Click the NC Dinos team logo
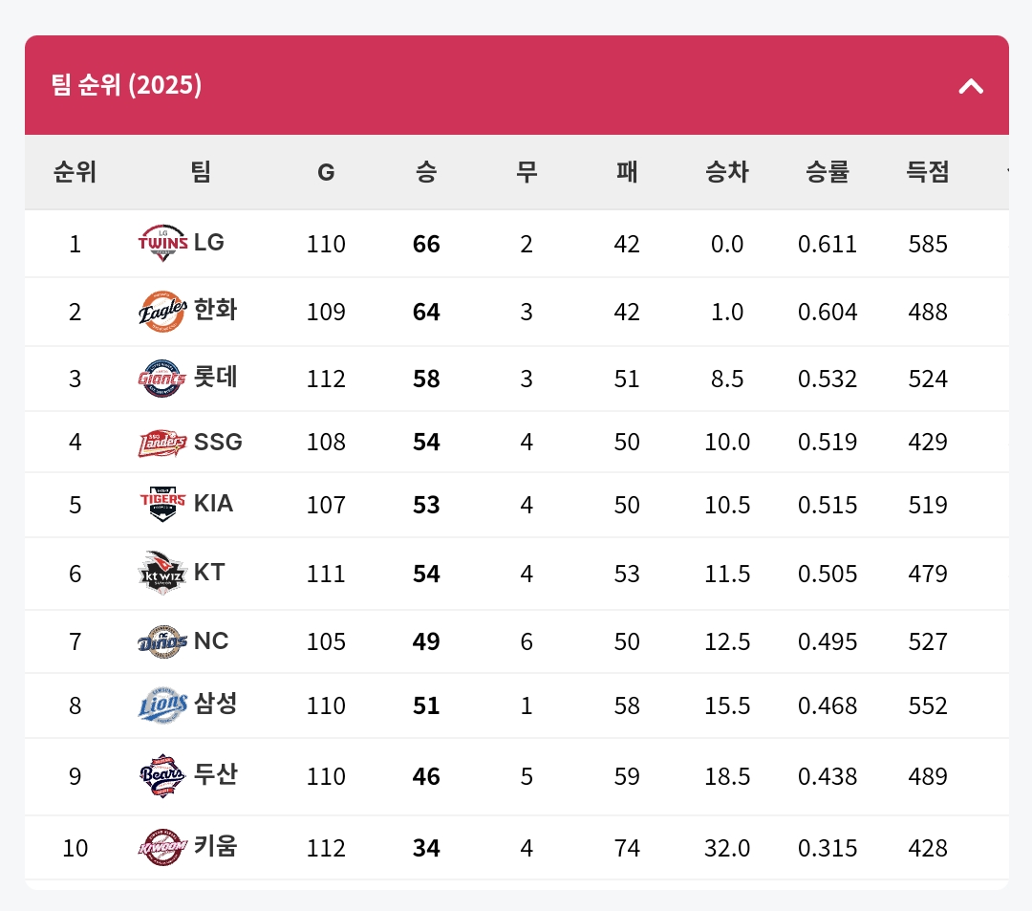Screen dimensions: 1032x911 [162, 641]
